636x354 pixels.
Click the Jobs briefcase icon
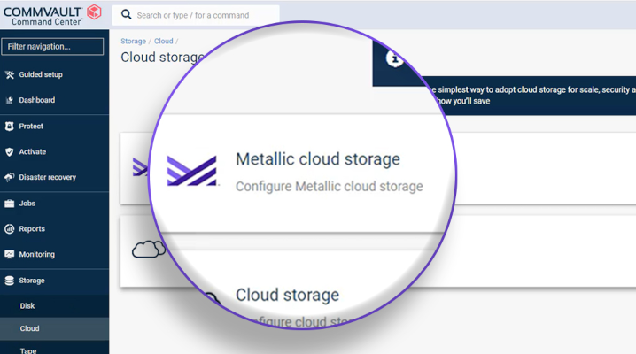click(x=10, y=204)
